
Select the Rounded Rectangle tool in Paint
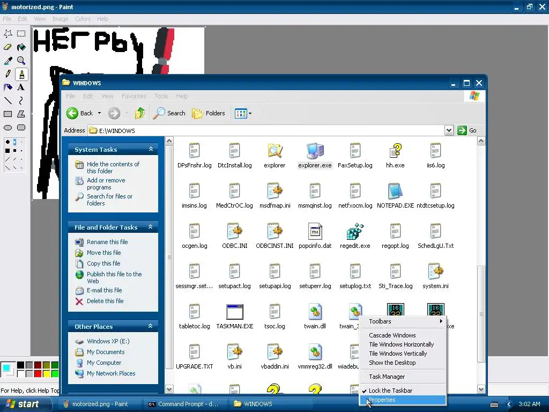[x=21, y=128]
